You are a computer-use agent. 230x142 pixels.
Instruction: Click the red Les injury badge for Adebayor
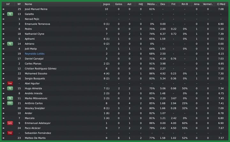click(10, 123)
